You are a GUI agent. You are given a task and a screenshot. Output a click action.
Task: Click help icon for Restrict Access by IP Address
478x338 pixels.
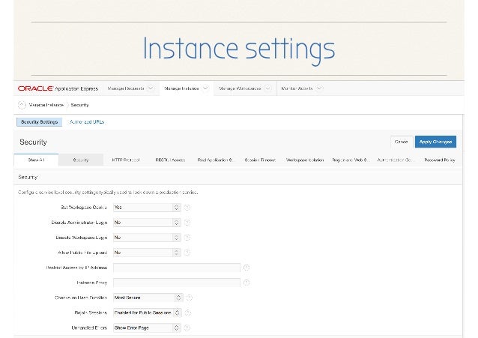pyautogui.click(x=246, y=268)
